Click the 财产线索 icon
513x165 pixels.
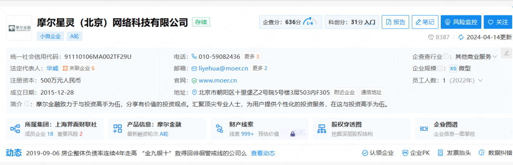(x=220, y=129)
